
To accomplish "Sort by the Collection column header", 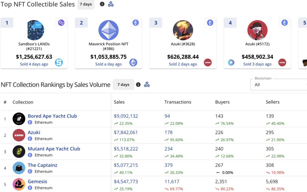I will [23, 102].
